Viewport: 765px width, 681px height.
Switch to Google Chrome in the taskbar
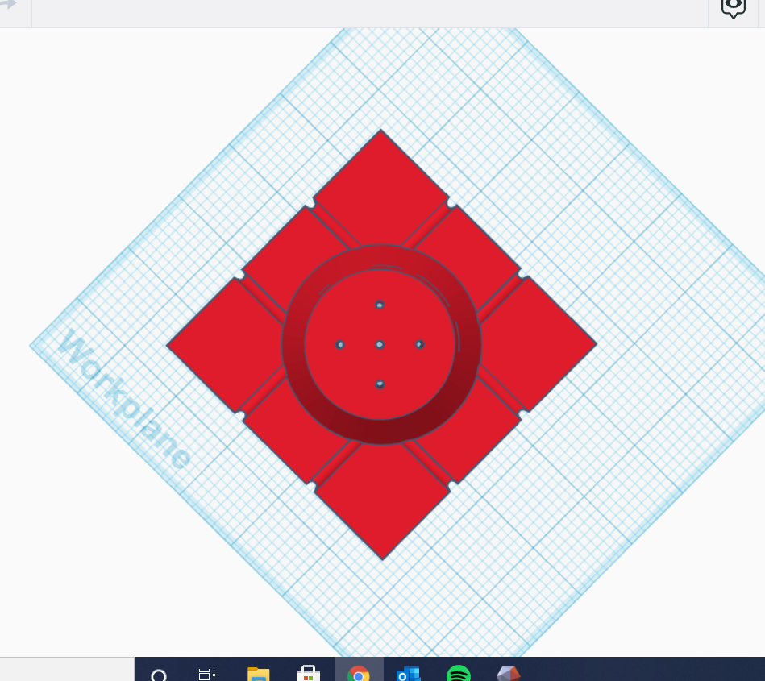tap(359, 674)
